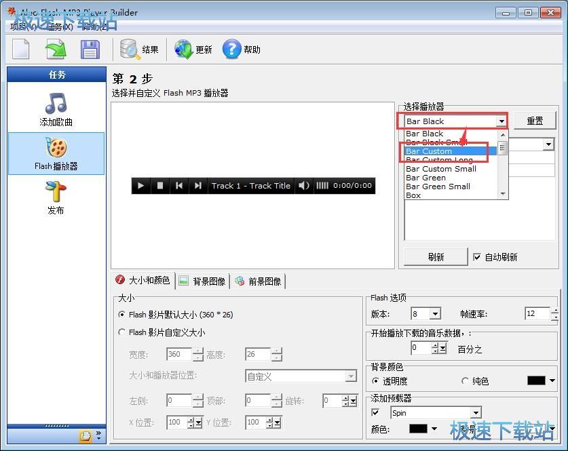Click the Save floppy disk icon
This screenshot has height=451, width=568.
coord(90,50)
